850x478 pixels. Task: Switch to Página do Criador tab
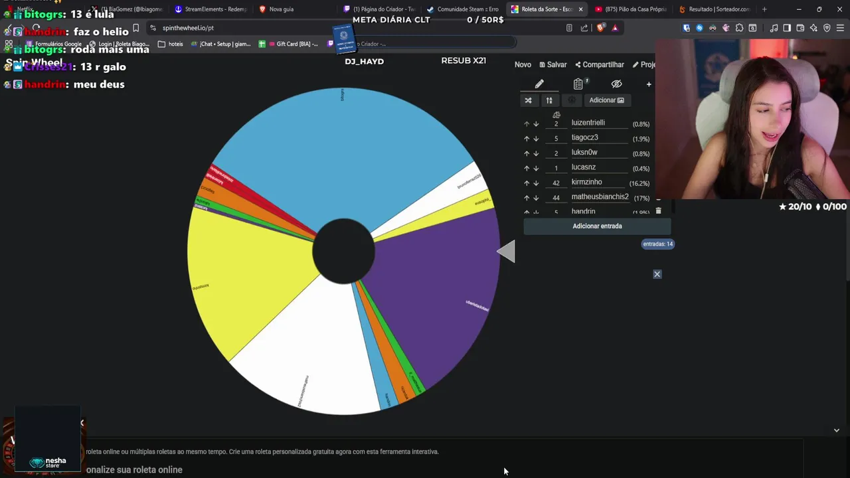pos(379,9)
